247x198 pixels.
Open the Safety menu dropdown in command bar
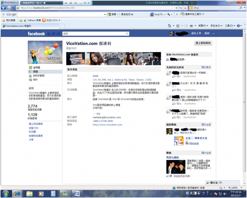(x=217, y=26)
